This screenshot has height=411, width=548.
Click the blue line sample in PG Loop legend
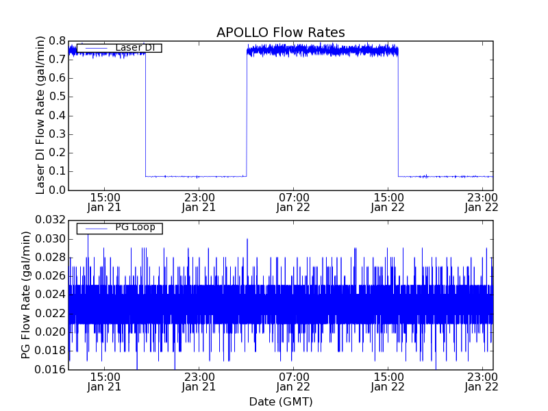pyautogui.click(x=95, y=228)
